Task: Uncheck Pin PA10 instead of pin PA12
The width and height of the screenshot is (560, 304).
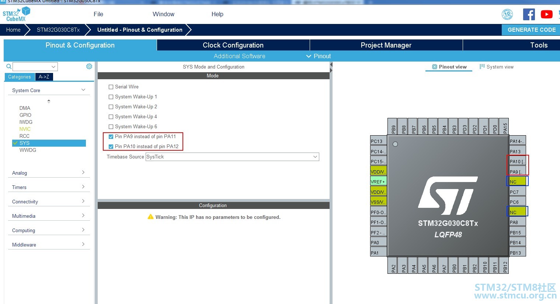Action: point(111,147)
